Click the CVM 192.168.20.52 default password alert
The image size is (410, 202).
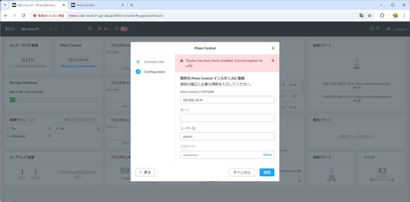point(356,97)
